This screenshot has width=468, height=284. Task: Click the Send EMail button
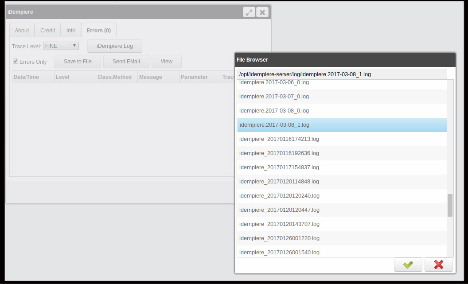click(126, 62)
